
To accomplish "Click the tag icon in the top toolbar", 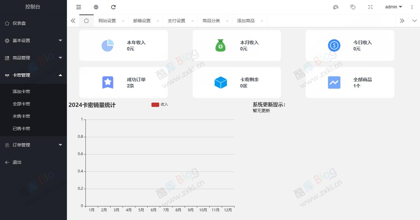I will [353, 7].
